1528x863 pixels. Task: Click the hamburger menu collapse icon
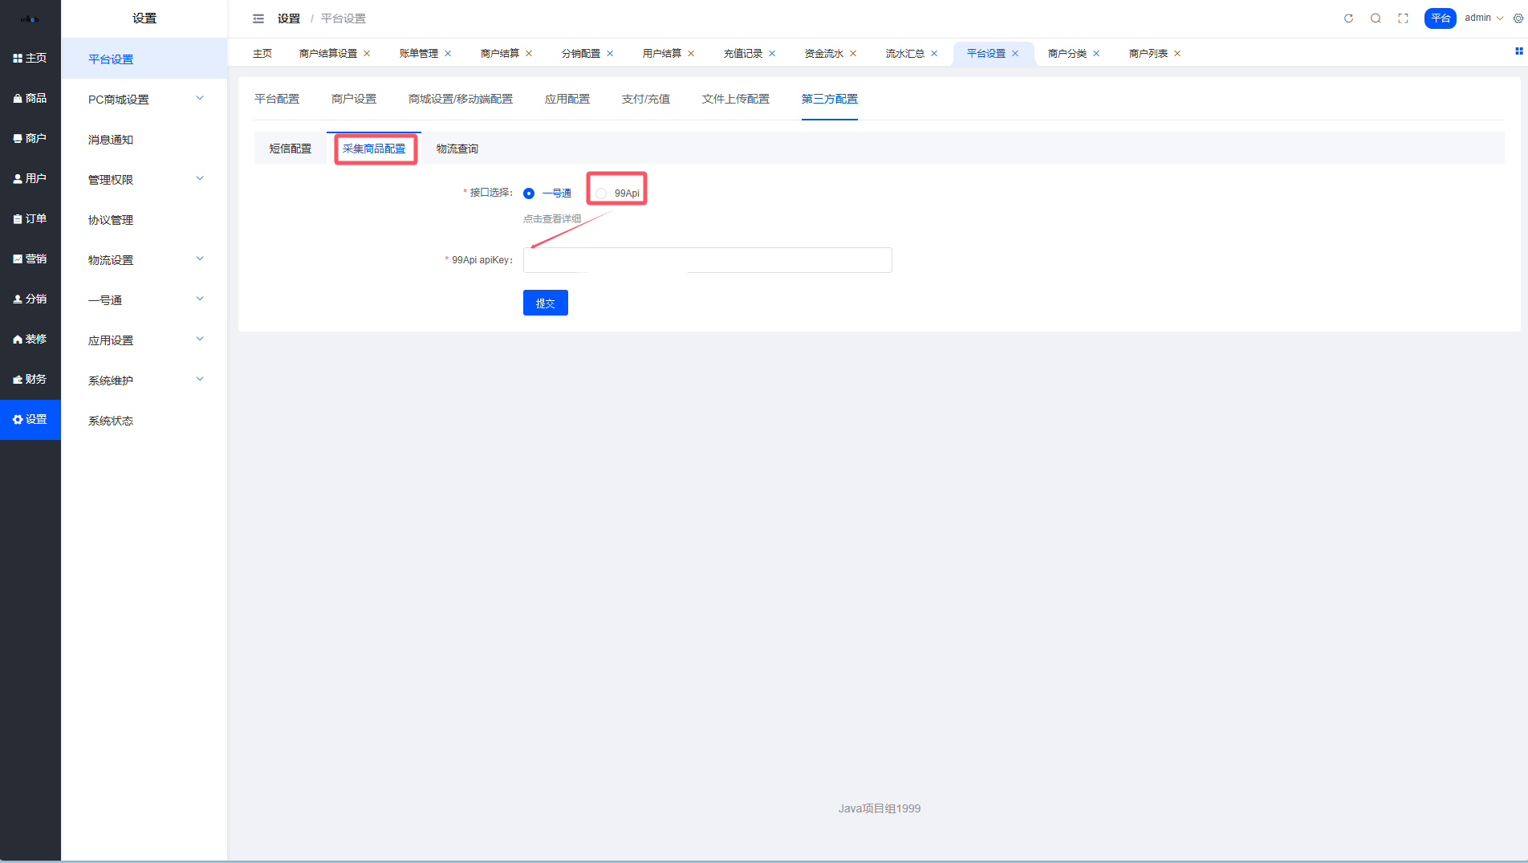(x=258, y=18)
